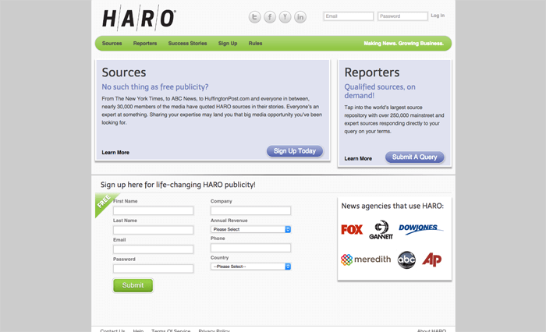The height and width of the screenshot is (332, 546).
Task: Click the First Name input field
Action: [153, 210]
